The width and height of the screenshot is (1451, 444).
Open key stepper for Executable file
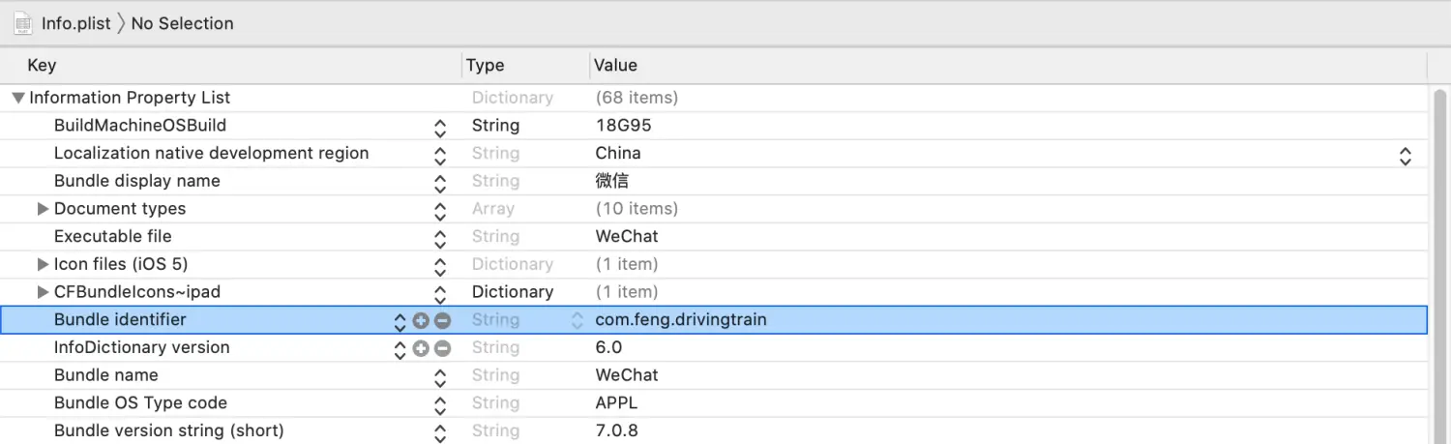(x=440, y=237)
